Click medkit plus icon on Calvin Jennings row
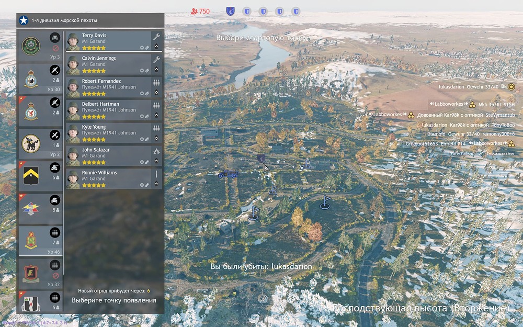Viewport: 523px width, 327px height. (142, 71)
